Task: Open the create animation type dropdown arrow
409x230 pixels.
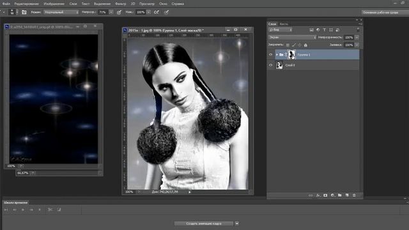Action: pyautogui.click(x=237, y=224)
